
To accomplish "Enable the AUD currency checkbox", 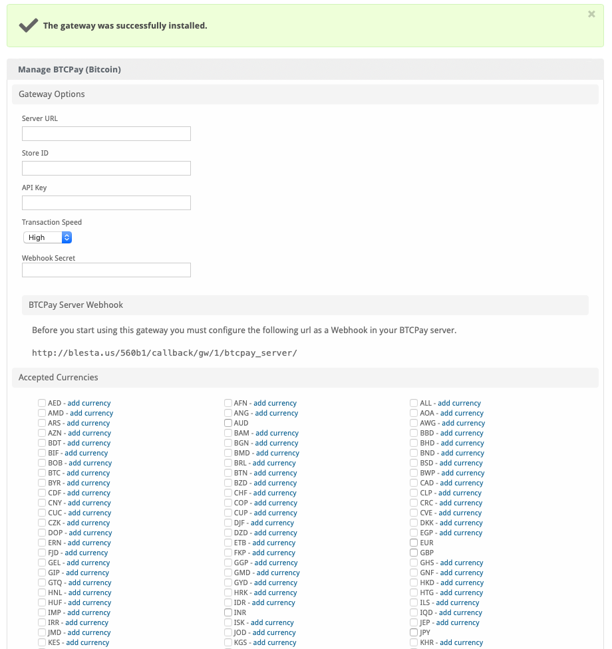I will coord(228,423).
